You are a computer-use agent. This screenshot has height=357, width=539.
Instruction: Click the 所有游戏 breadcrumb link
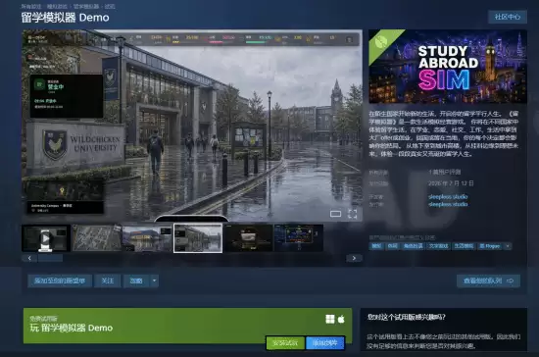coord(31,7)
